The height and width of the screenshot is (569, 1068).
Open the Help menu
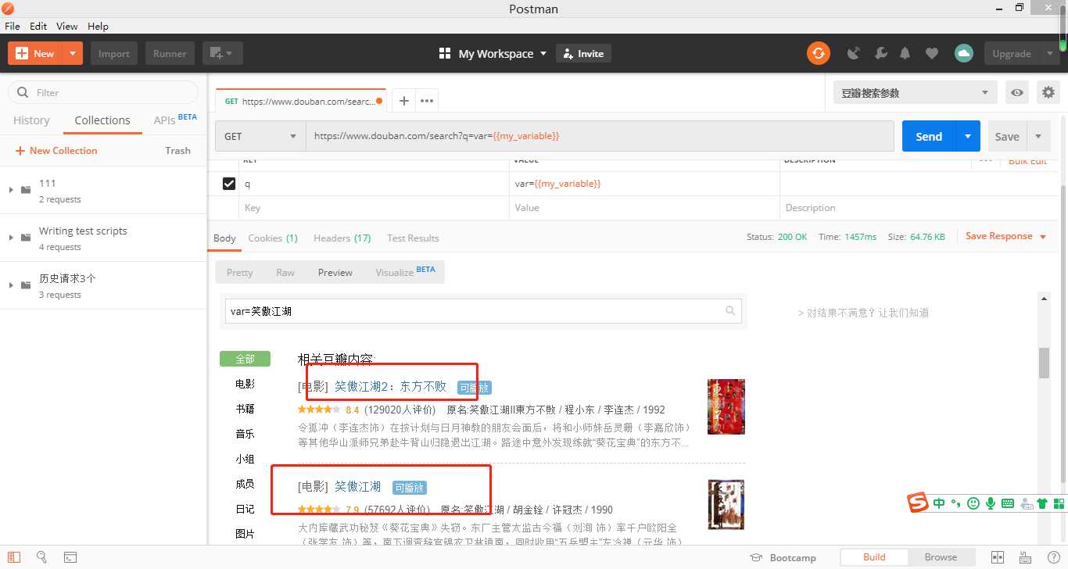[x=98, y=26]
